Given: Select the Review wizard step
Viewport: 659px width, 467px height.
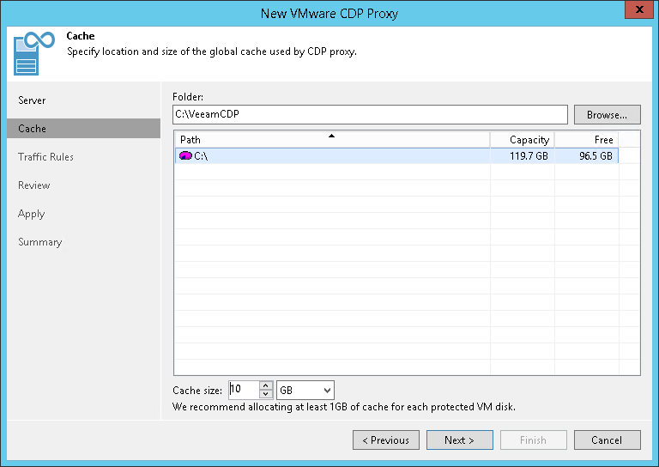Looking at the screenshot, I should coord(34,185).
